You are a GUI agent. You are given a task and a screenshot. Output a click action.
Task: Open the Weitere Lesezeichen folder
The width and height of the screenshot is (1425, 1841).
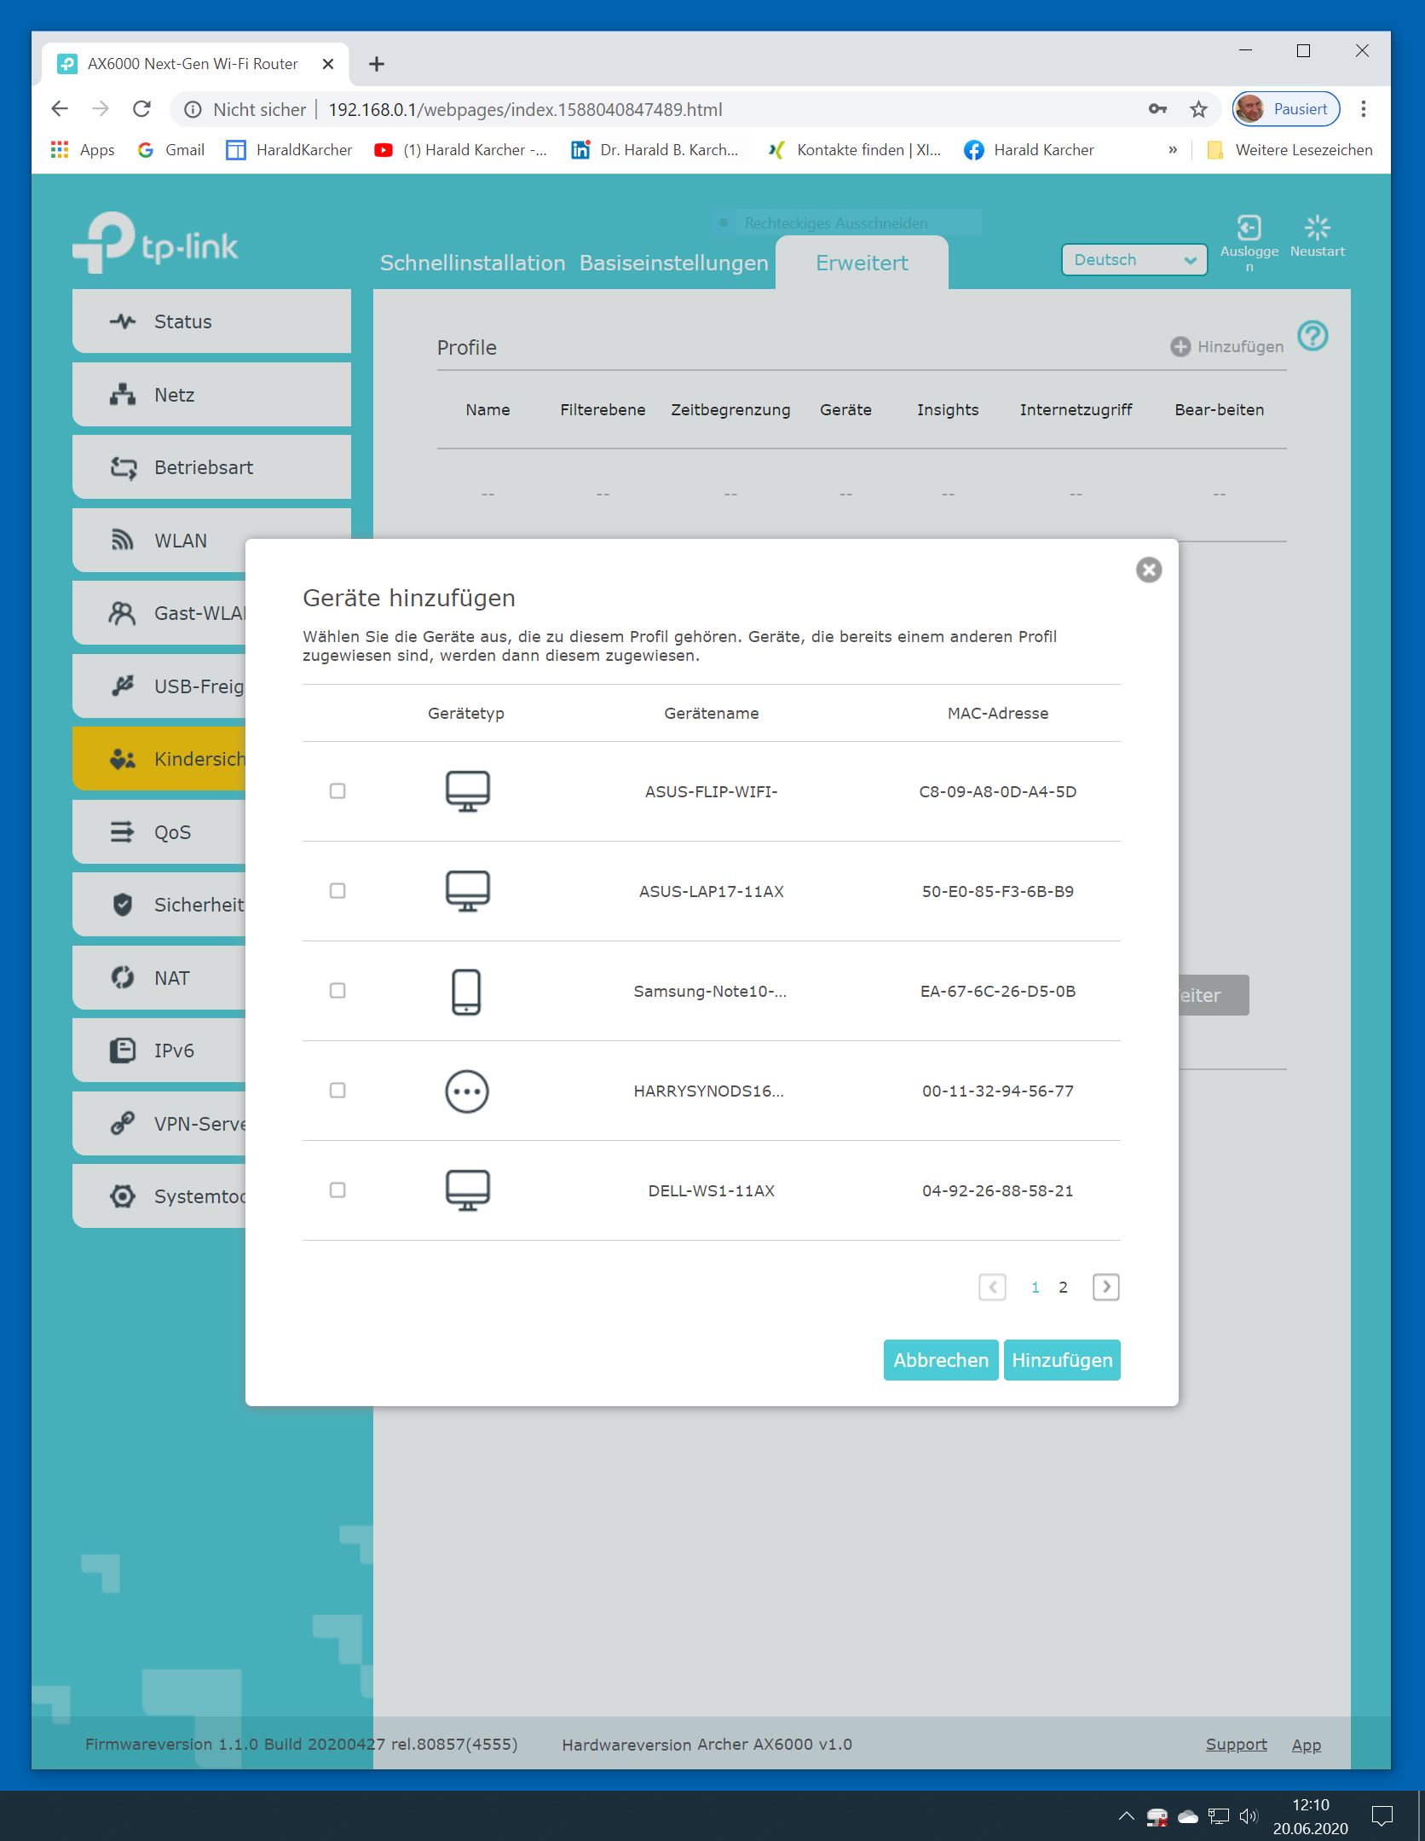[1289, 150]
